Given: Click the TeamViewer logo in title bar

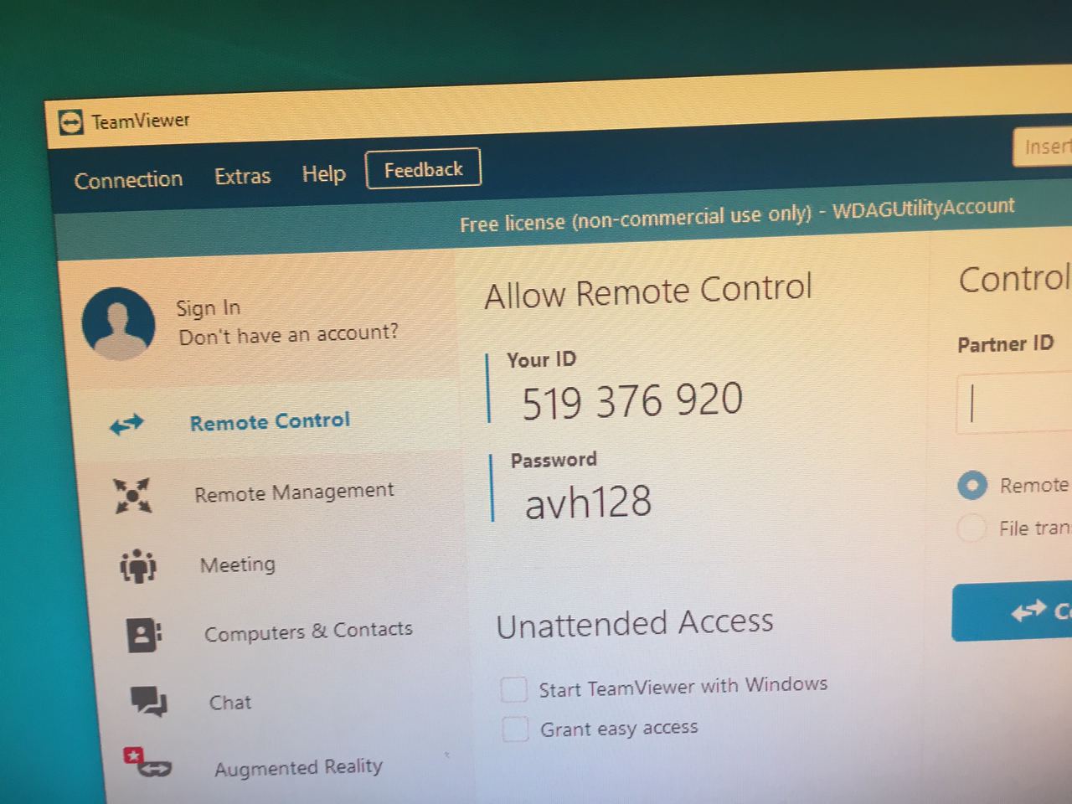Looking at the screenshot, I should point(71,124).
